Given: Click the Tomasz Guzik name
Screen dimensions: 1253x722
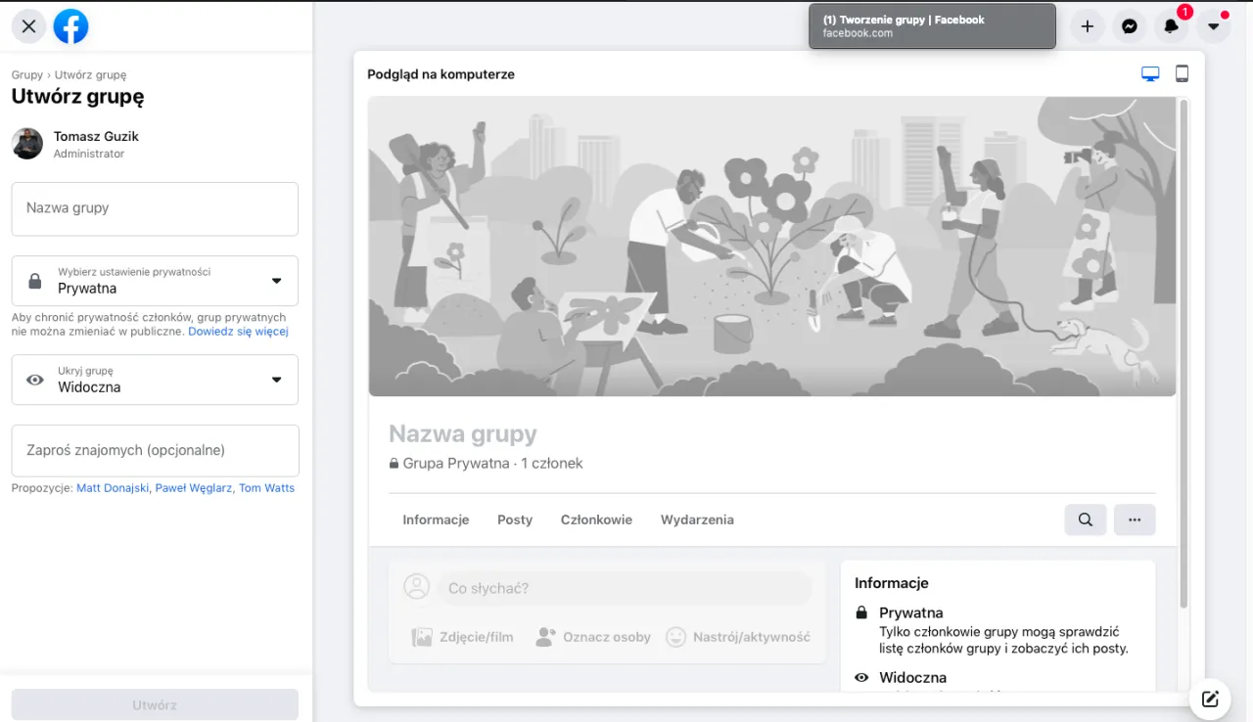Looking at the screenshot, I should click(x=96, y=137).
